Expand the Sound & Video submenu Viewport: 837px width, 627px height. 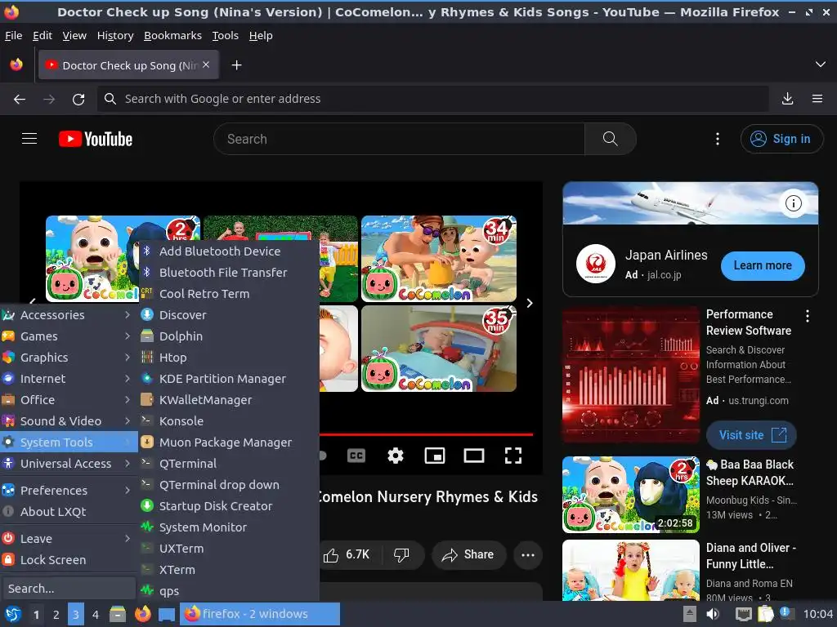click(69, 421)
